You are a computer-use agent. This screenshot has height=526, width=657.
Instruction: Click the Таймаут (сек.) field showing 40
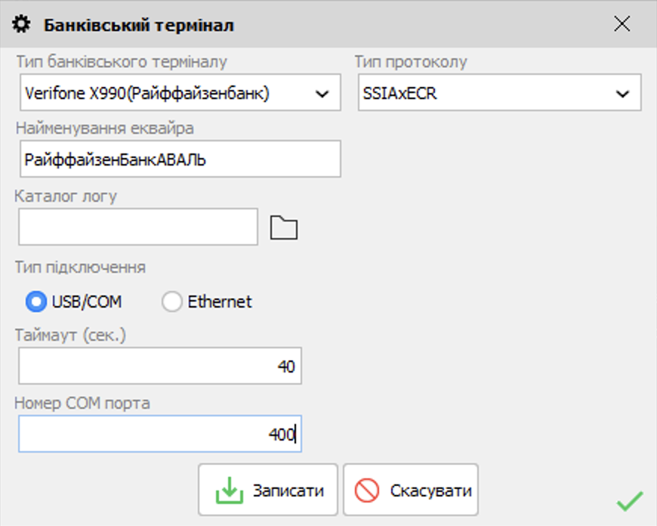(159, 367)
